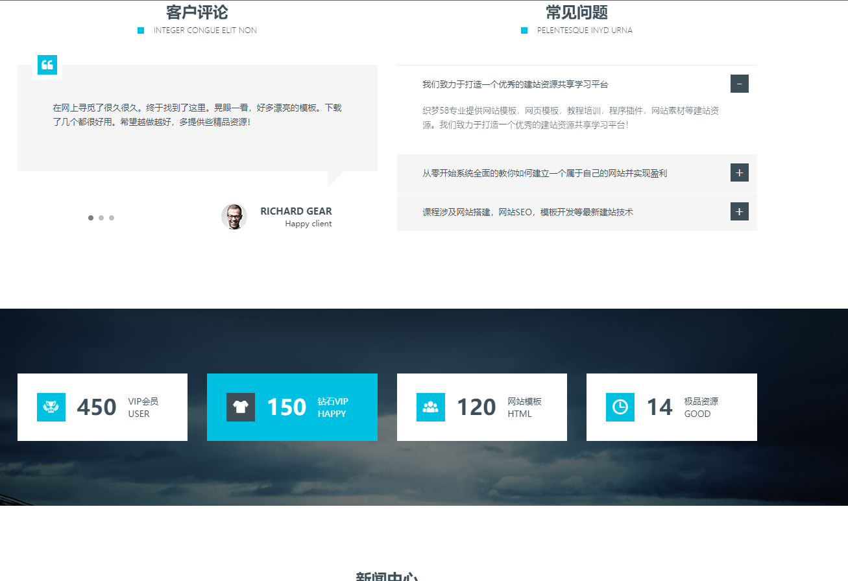
Task: Click the blue square beside PELENTESQUE INYD URNA
Action: click(524, 30)
